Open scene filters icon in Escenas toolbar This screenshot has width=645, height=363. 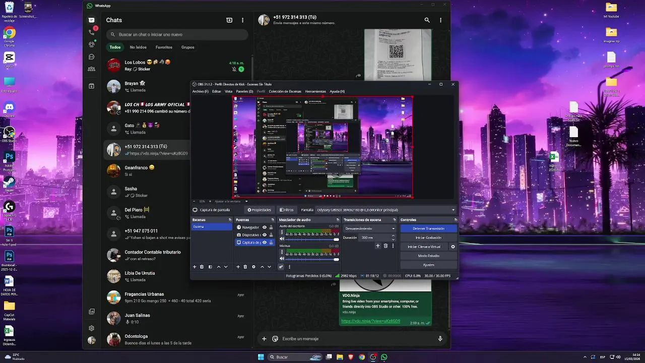pos(210,267)
